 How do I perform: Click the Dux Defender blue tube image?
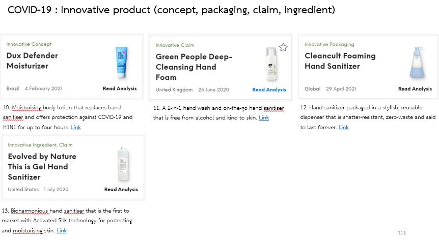coord(121,63)
